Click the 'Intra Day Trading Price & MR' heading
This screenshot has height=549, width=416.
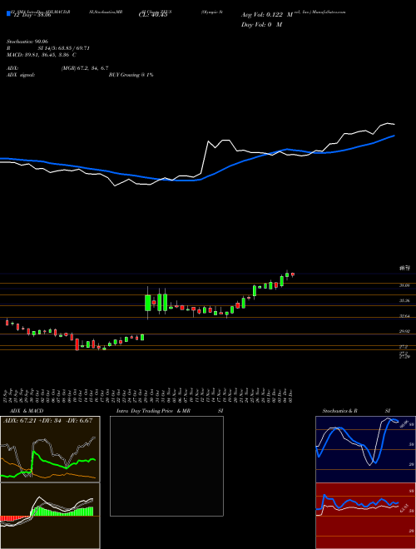tap(153, 411)
